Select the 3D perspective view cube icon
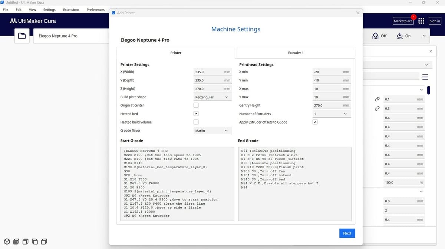The height and width of the screenshot is (249, 445). pos(7,242)
